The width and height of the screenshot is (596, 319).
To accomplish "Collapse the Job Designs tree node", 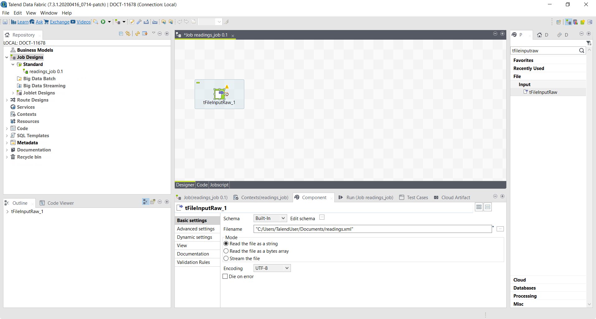I will point(7,57).
